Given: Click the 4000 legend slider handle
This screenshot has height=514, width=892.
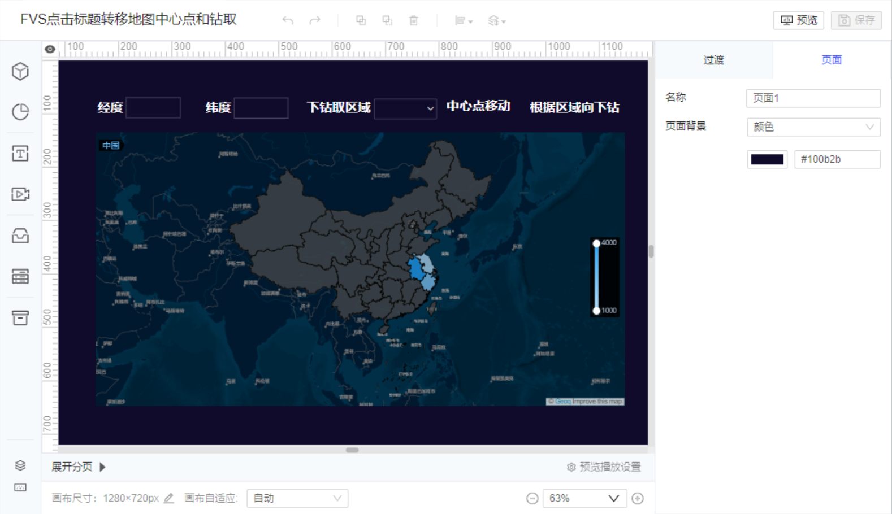Looking at the screenshot, I should point(596,243).
